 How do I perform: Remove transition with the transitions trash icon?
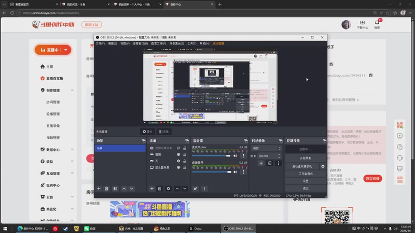click(270, 163)
